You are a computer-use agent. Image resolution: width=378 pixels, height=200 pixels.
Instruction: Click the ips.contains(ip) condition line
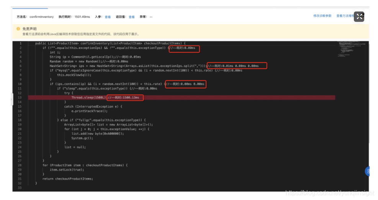point(127,84)
